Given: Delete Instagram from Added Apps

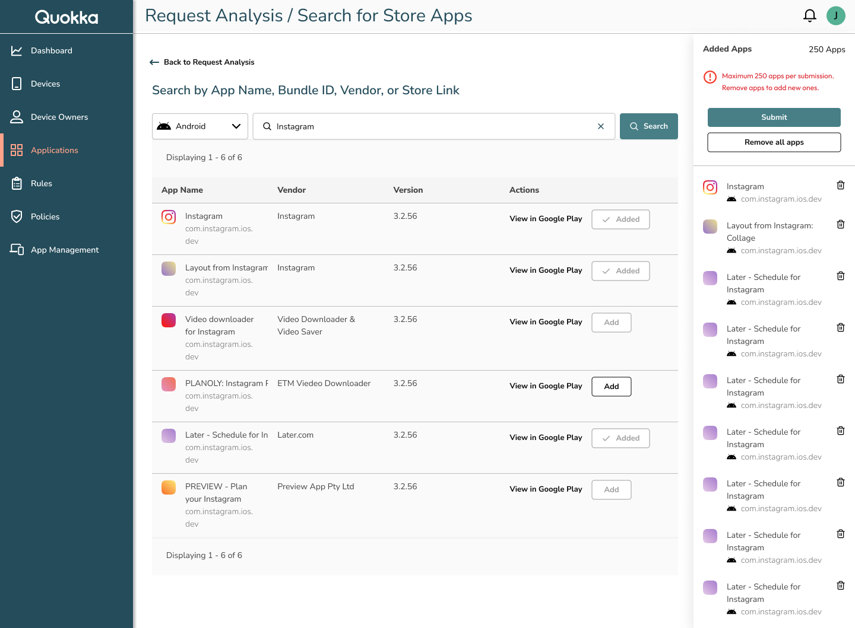Looking at the screenshot, I should [841, 186].
